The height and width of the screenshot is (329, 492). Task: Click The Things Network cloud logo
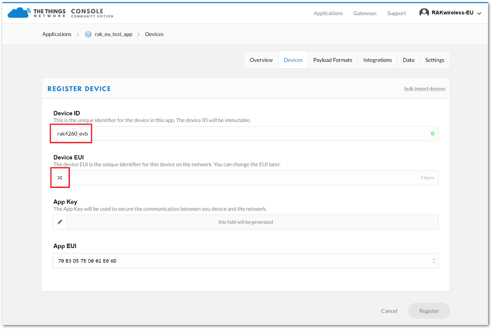tap(19, 13)
